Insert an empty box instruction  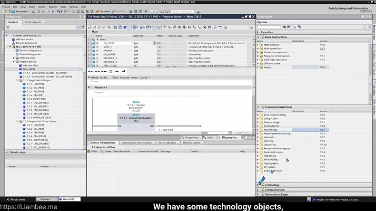[110, 71]
